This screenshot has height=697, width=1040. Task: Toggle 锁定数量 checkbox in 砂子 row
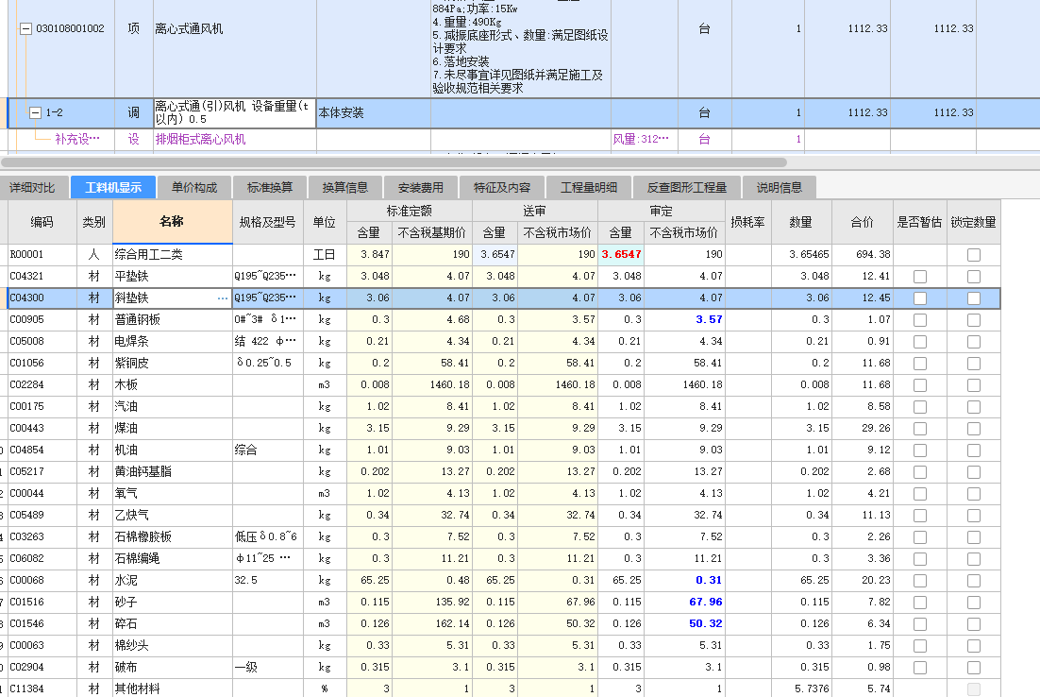coord(974,603)
